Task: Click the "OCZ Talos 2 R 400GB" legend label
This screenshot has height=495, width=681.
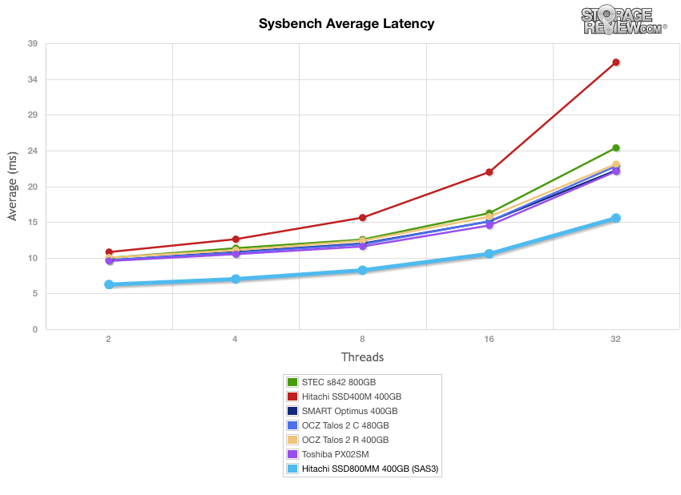Action: click(345, 440)
